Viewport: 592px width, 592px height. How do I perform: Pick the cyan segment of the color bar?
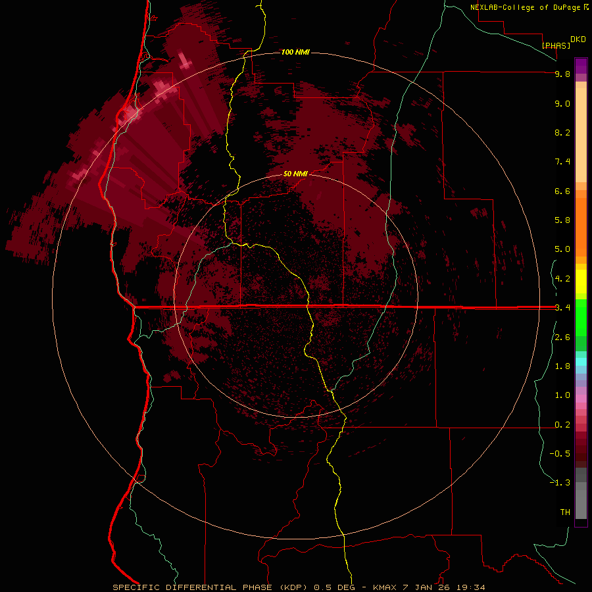tap(581, 362)
